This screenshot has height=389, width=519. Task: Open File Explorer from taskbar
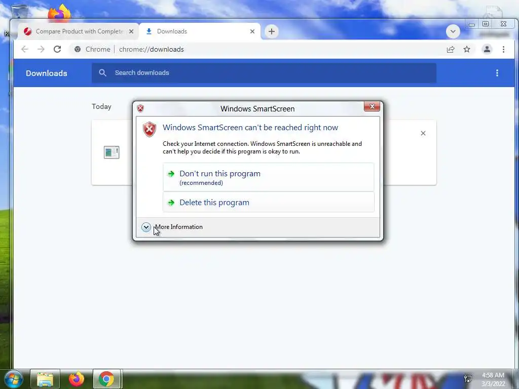pyautogui.click(x=45, y=379)
